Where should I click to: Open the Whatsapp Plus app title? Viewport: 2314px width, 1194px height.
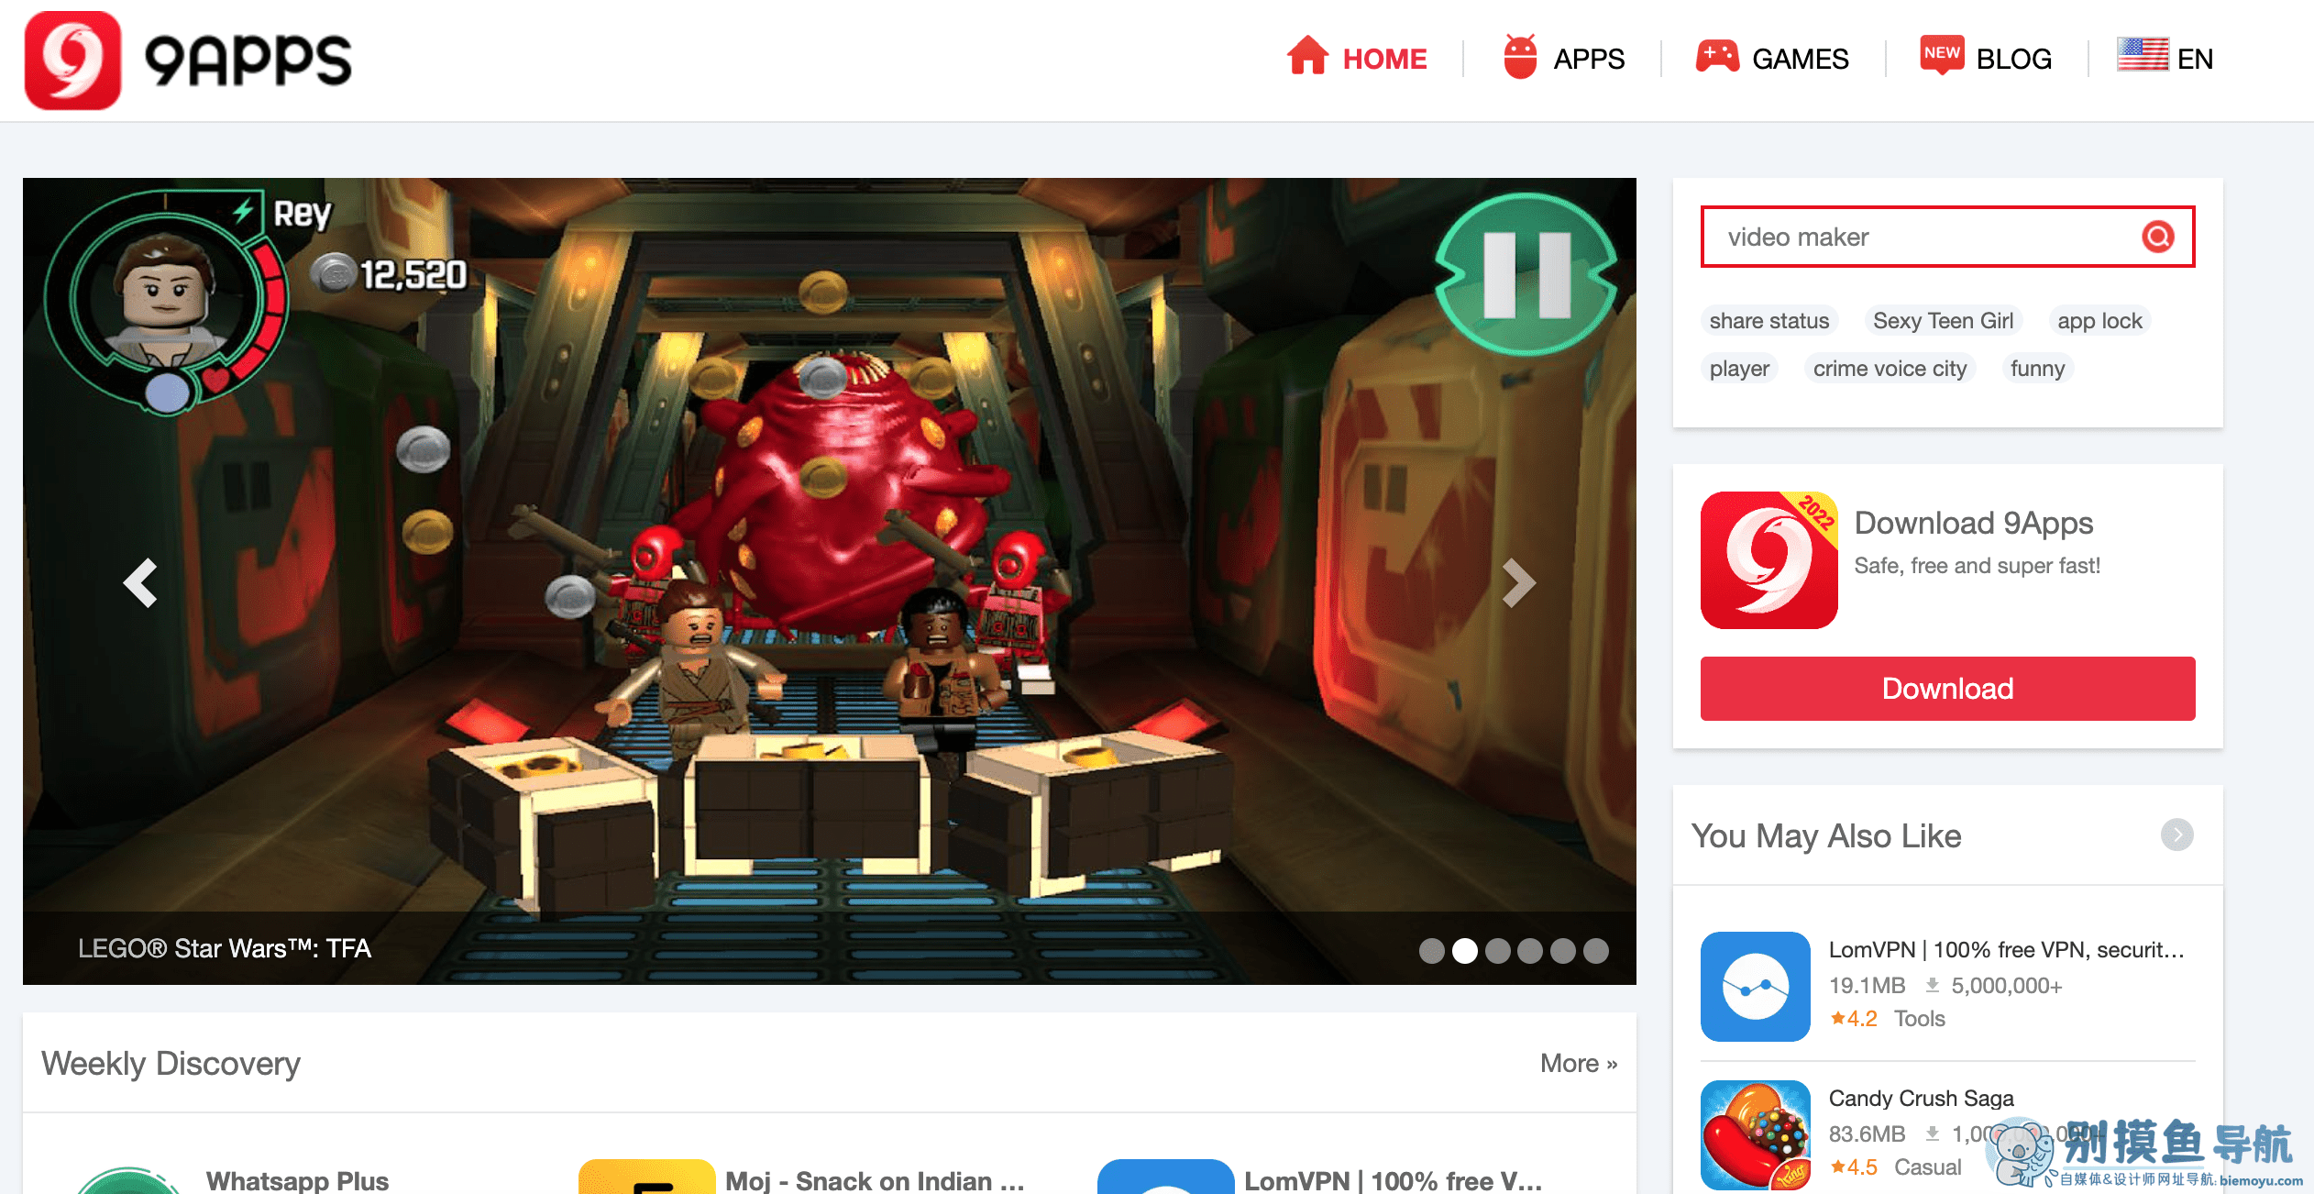[297, 1180]
